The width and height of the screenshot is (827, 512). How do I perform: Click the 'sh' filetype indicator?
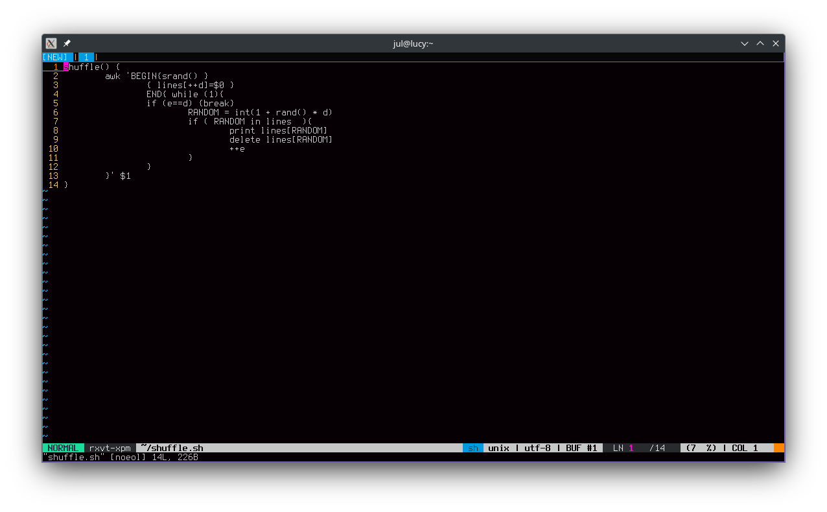click(473, 448)
